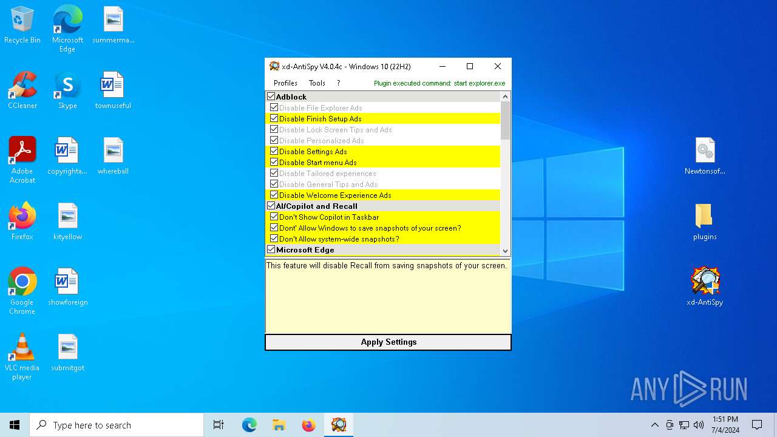Click the xd-AntiSpy taskbar button
Screen dimensions: 777x437
(338, 425)
